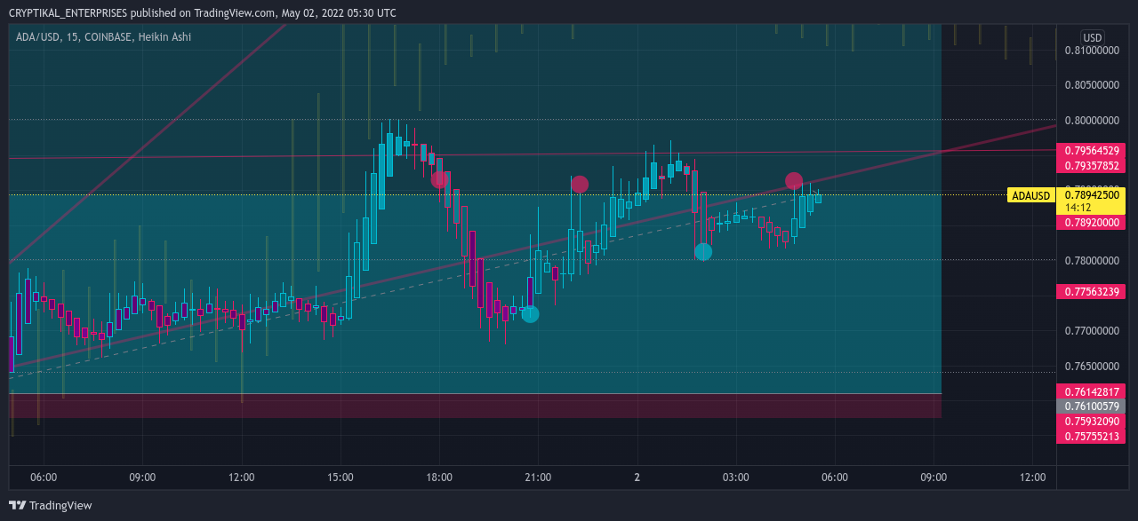
Task: Select the 0.75755213 price label
Action: (x=1092, y=436)
